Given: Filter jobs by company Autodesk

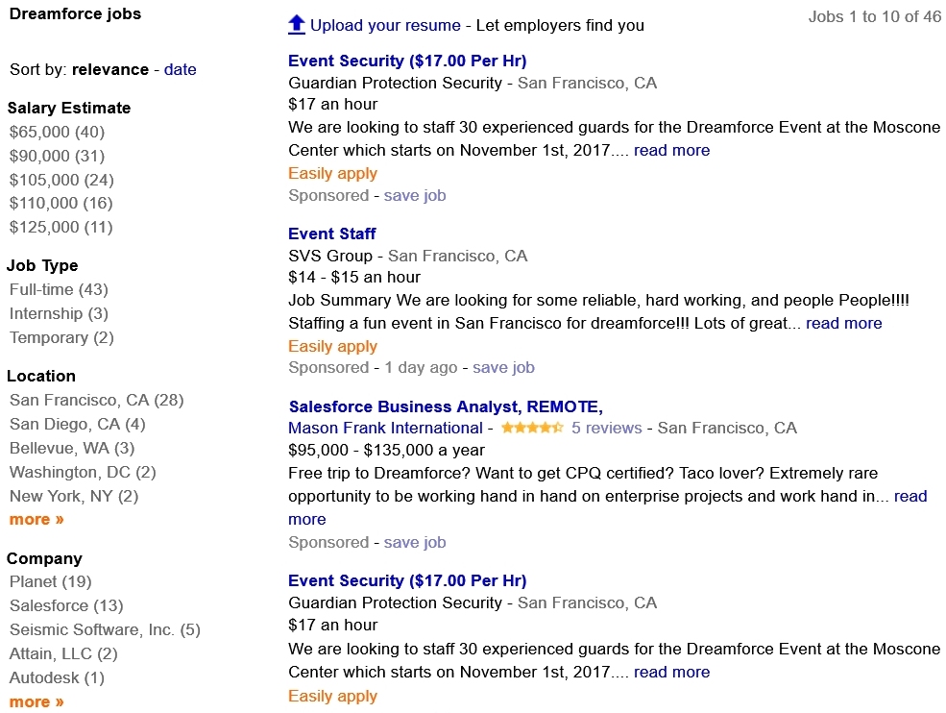Looking at the screenshot, I should pyautogui.click(x=57, y=677).
